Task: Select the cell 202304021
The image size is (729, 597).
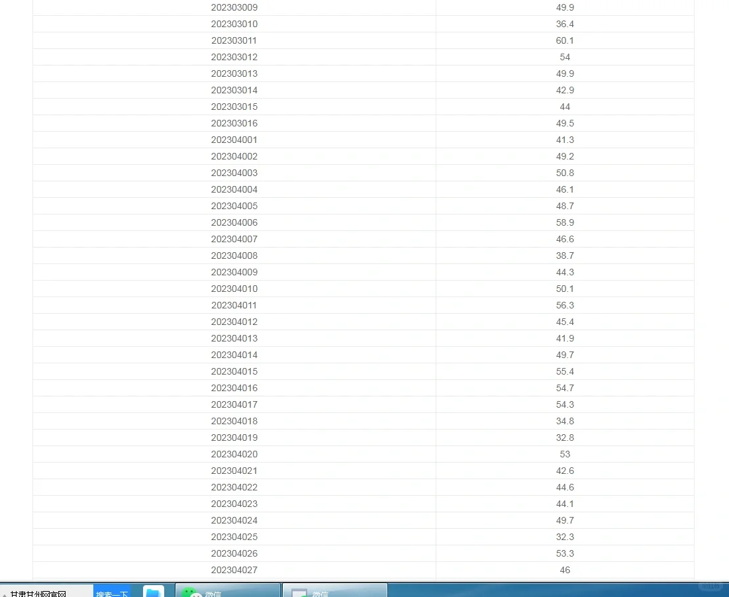Action: point(234,471)
